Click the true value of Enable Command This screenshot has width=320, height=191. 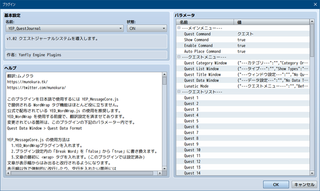[241, 46]
